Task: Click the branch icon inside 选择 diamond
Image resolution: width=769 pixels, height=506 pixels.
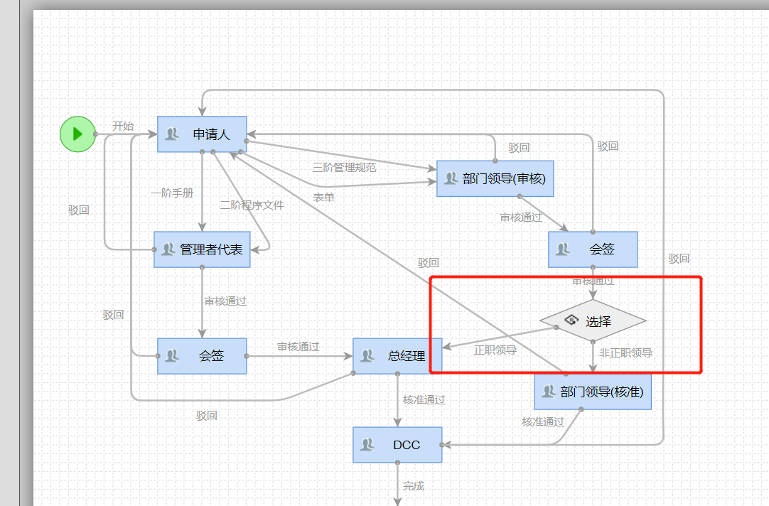Action: (x=571, y=321)
